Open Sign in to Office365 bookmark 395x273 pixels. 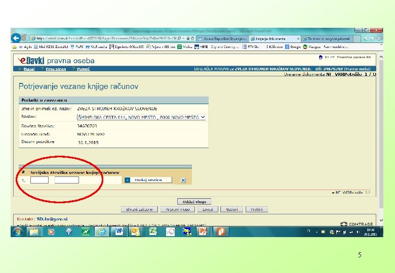coord(127,47)
